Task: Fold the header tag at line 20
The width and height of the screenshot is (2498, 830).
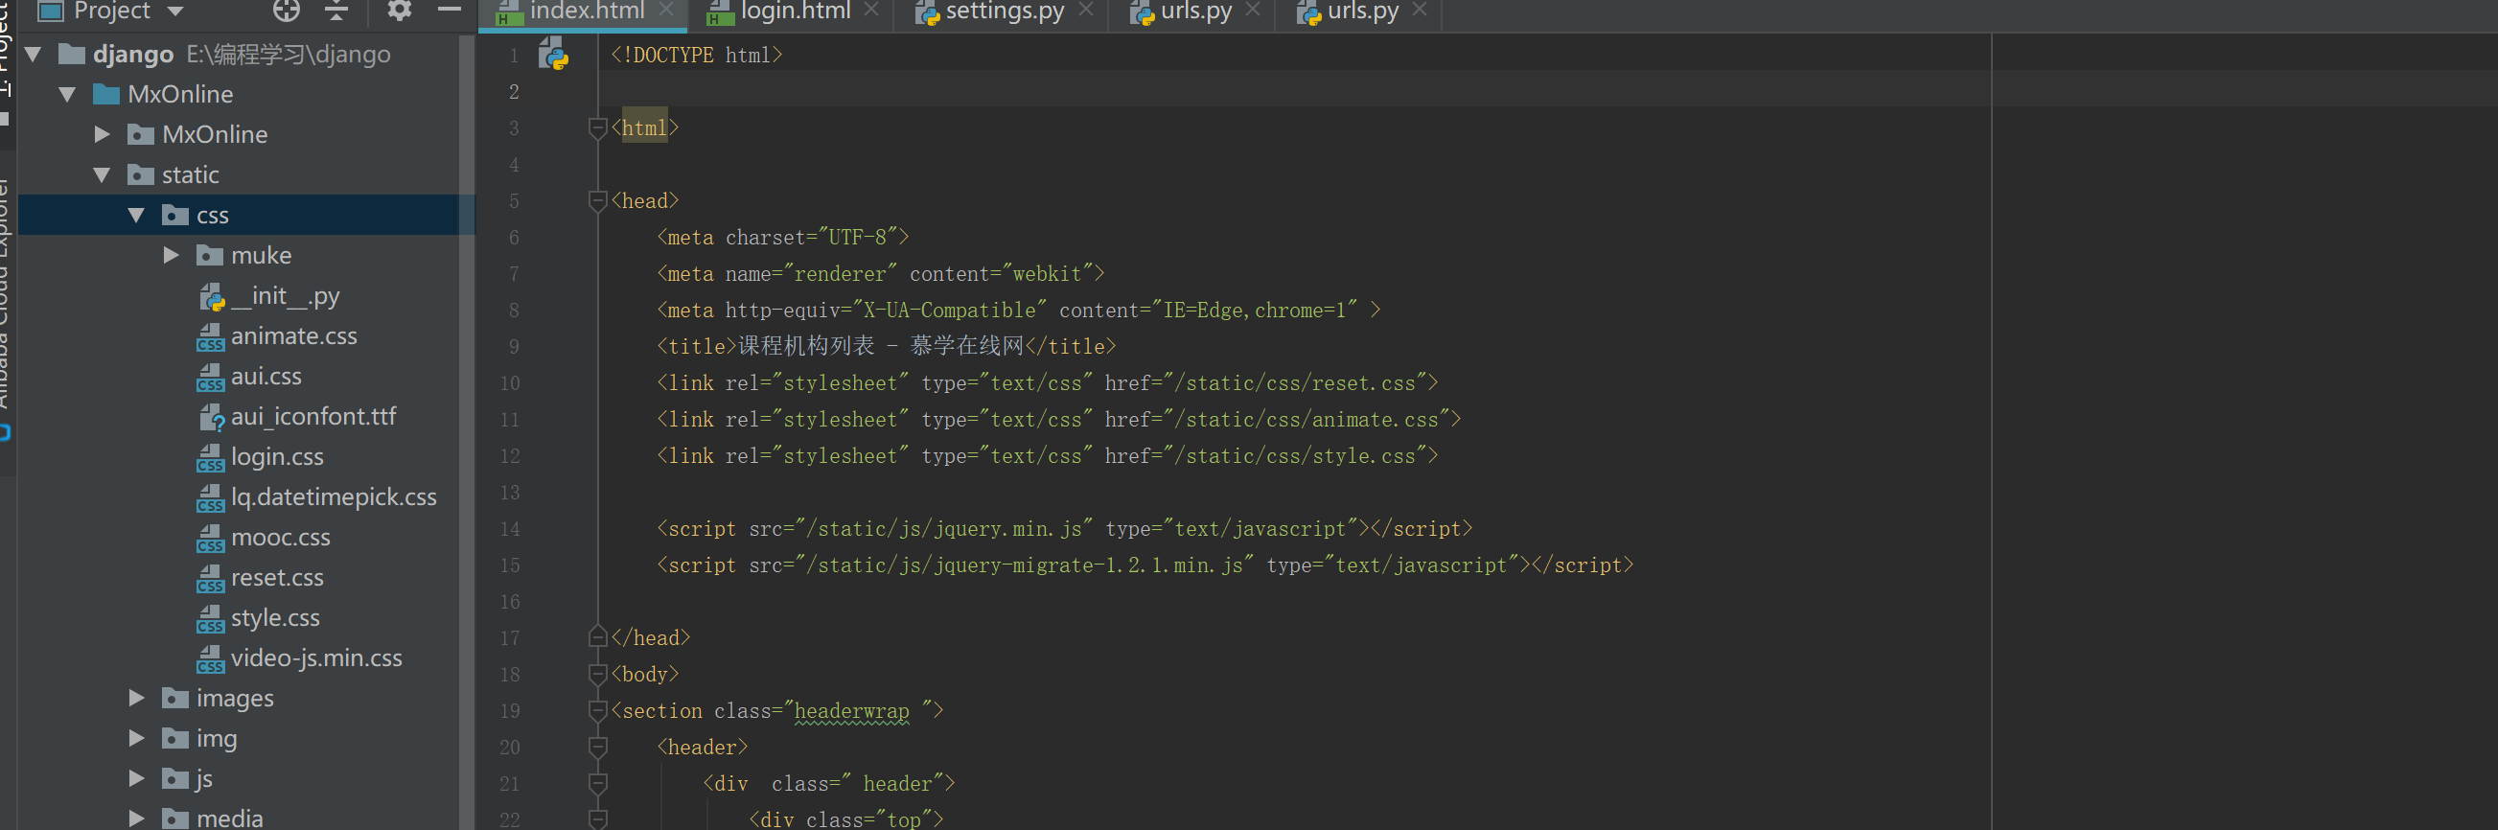Action: 598,747
